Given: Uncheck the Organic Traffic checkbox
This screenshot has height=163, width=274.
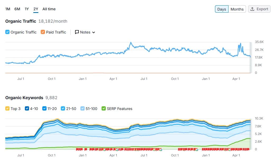Looking at the screenshot, I should [7, 32].
